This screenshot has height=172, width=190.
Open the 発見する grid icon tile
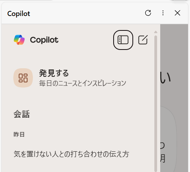point(23,78)
